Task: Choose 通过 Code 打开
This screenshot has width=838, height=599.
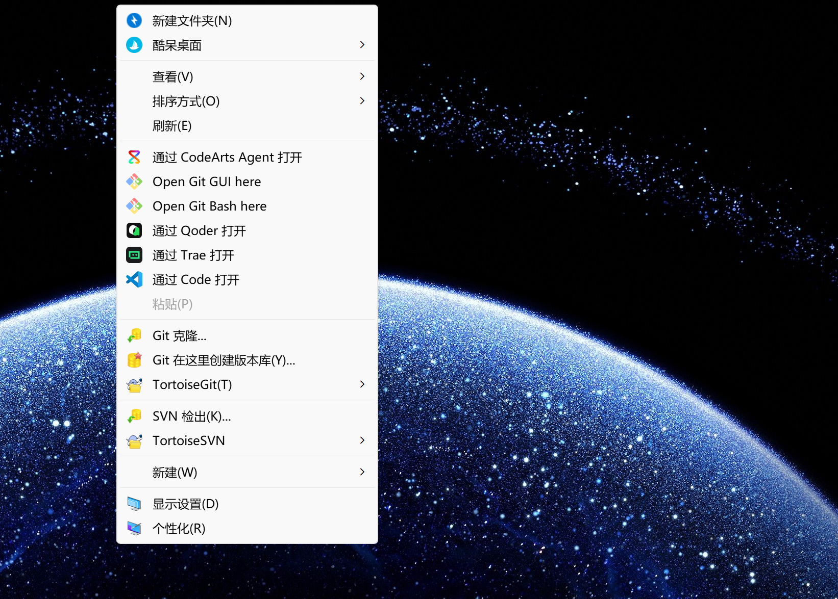Action: point(247,279)
